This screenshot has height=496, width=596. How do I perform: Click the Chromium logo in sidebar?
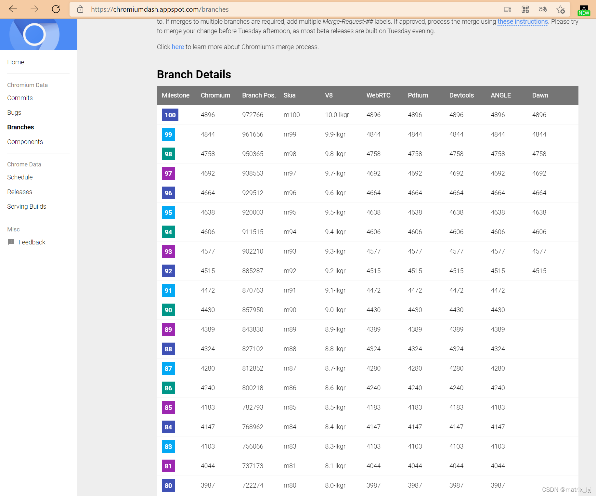point(34,34)
